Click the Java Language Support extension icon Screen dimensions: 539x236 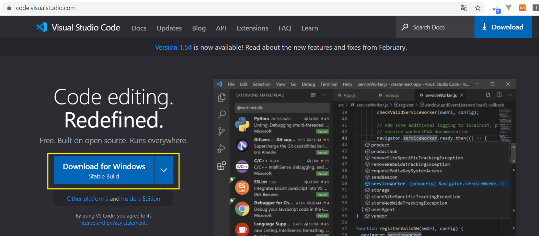[242, 229]
